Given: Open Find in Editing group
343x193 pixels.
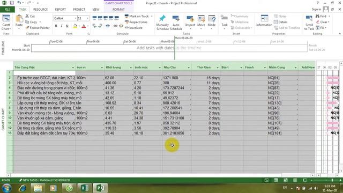Looking at the screenshot, I should pyautogui.click(x=321, y=16).
